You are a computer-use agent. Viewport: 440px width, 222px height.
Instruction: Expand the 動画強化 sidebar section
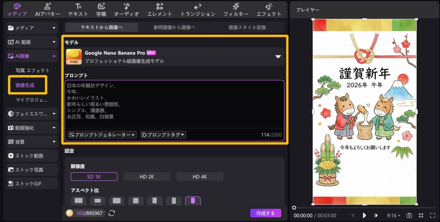pos(54,128)
